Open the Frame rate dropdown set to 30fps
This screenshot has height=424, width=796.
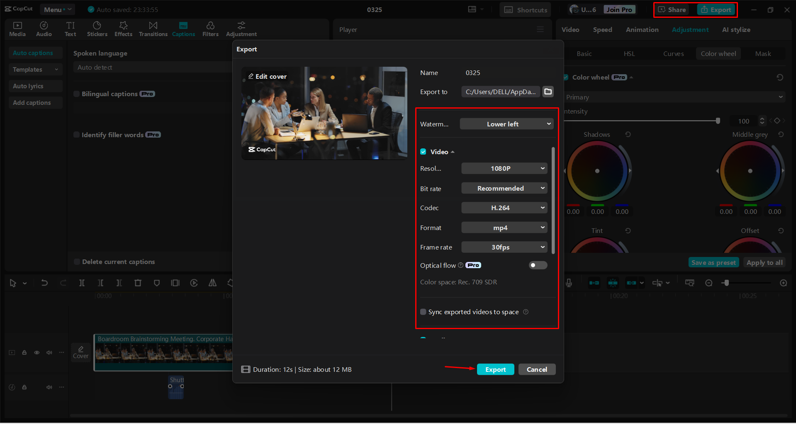[x=504, y=247]
